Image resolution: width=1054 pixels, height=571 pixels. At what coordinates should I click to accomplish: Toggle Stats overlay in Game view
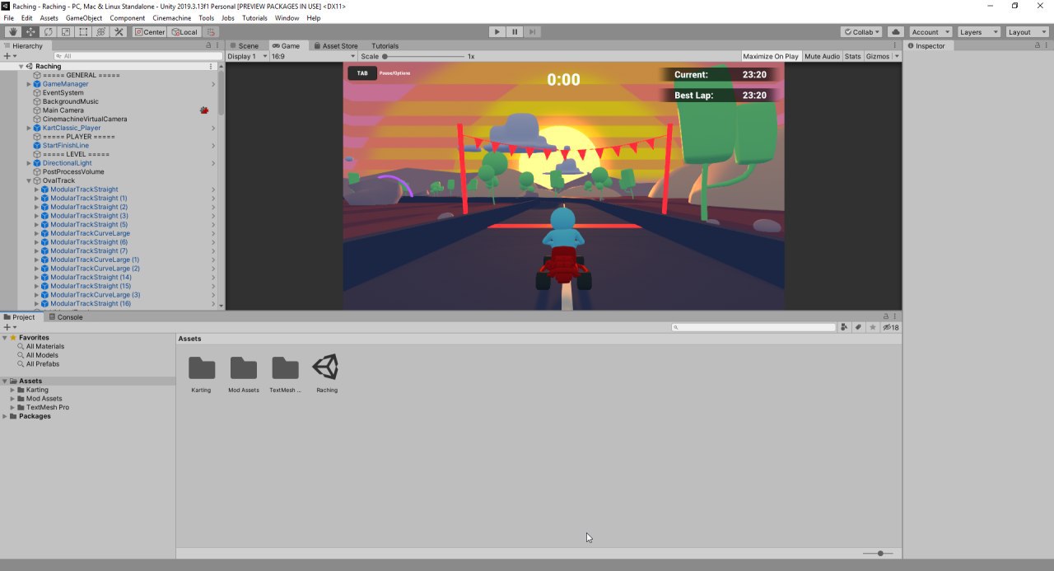[852, 56]
